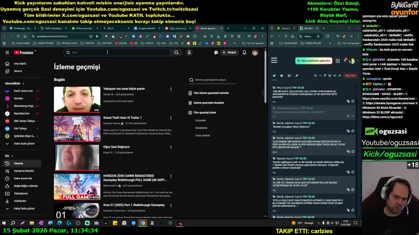Reload the YouTube history page
This screenshot has width=419, height=235.
click(x=18, y=36)
